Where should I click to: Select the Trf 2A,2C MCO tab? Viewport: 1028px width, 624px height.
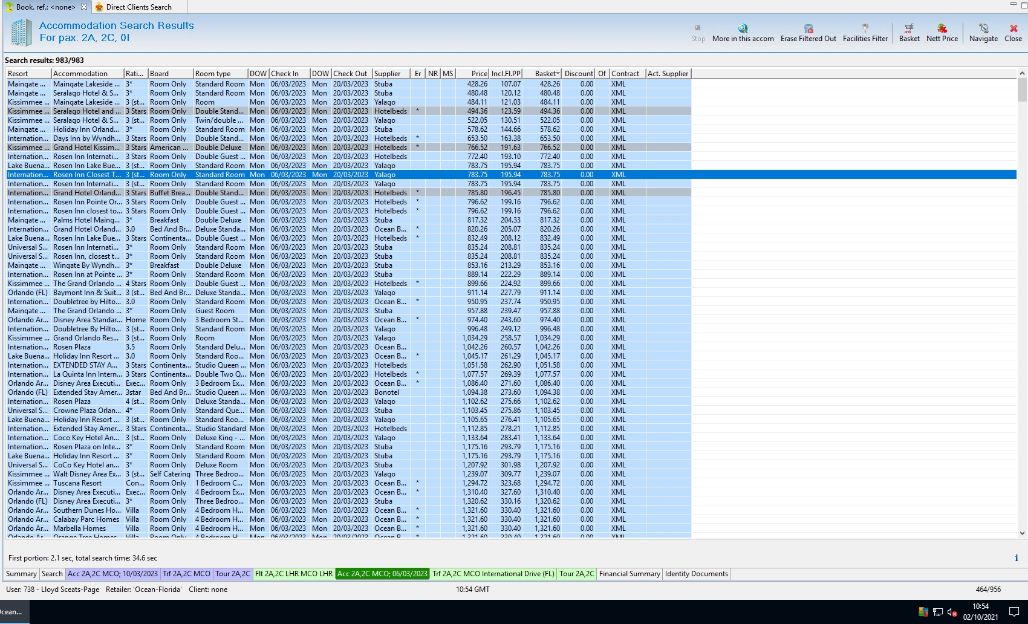(186, 574)
